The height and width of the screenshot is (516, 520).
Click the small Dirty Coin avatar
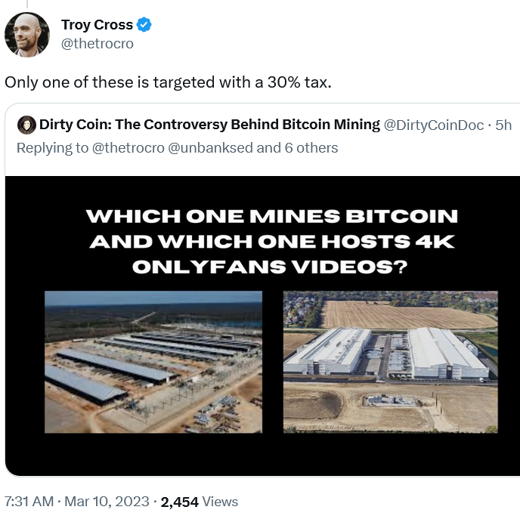(x=26, y=125)
